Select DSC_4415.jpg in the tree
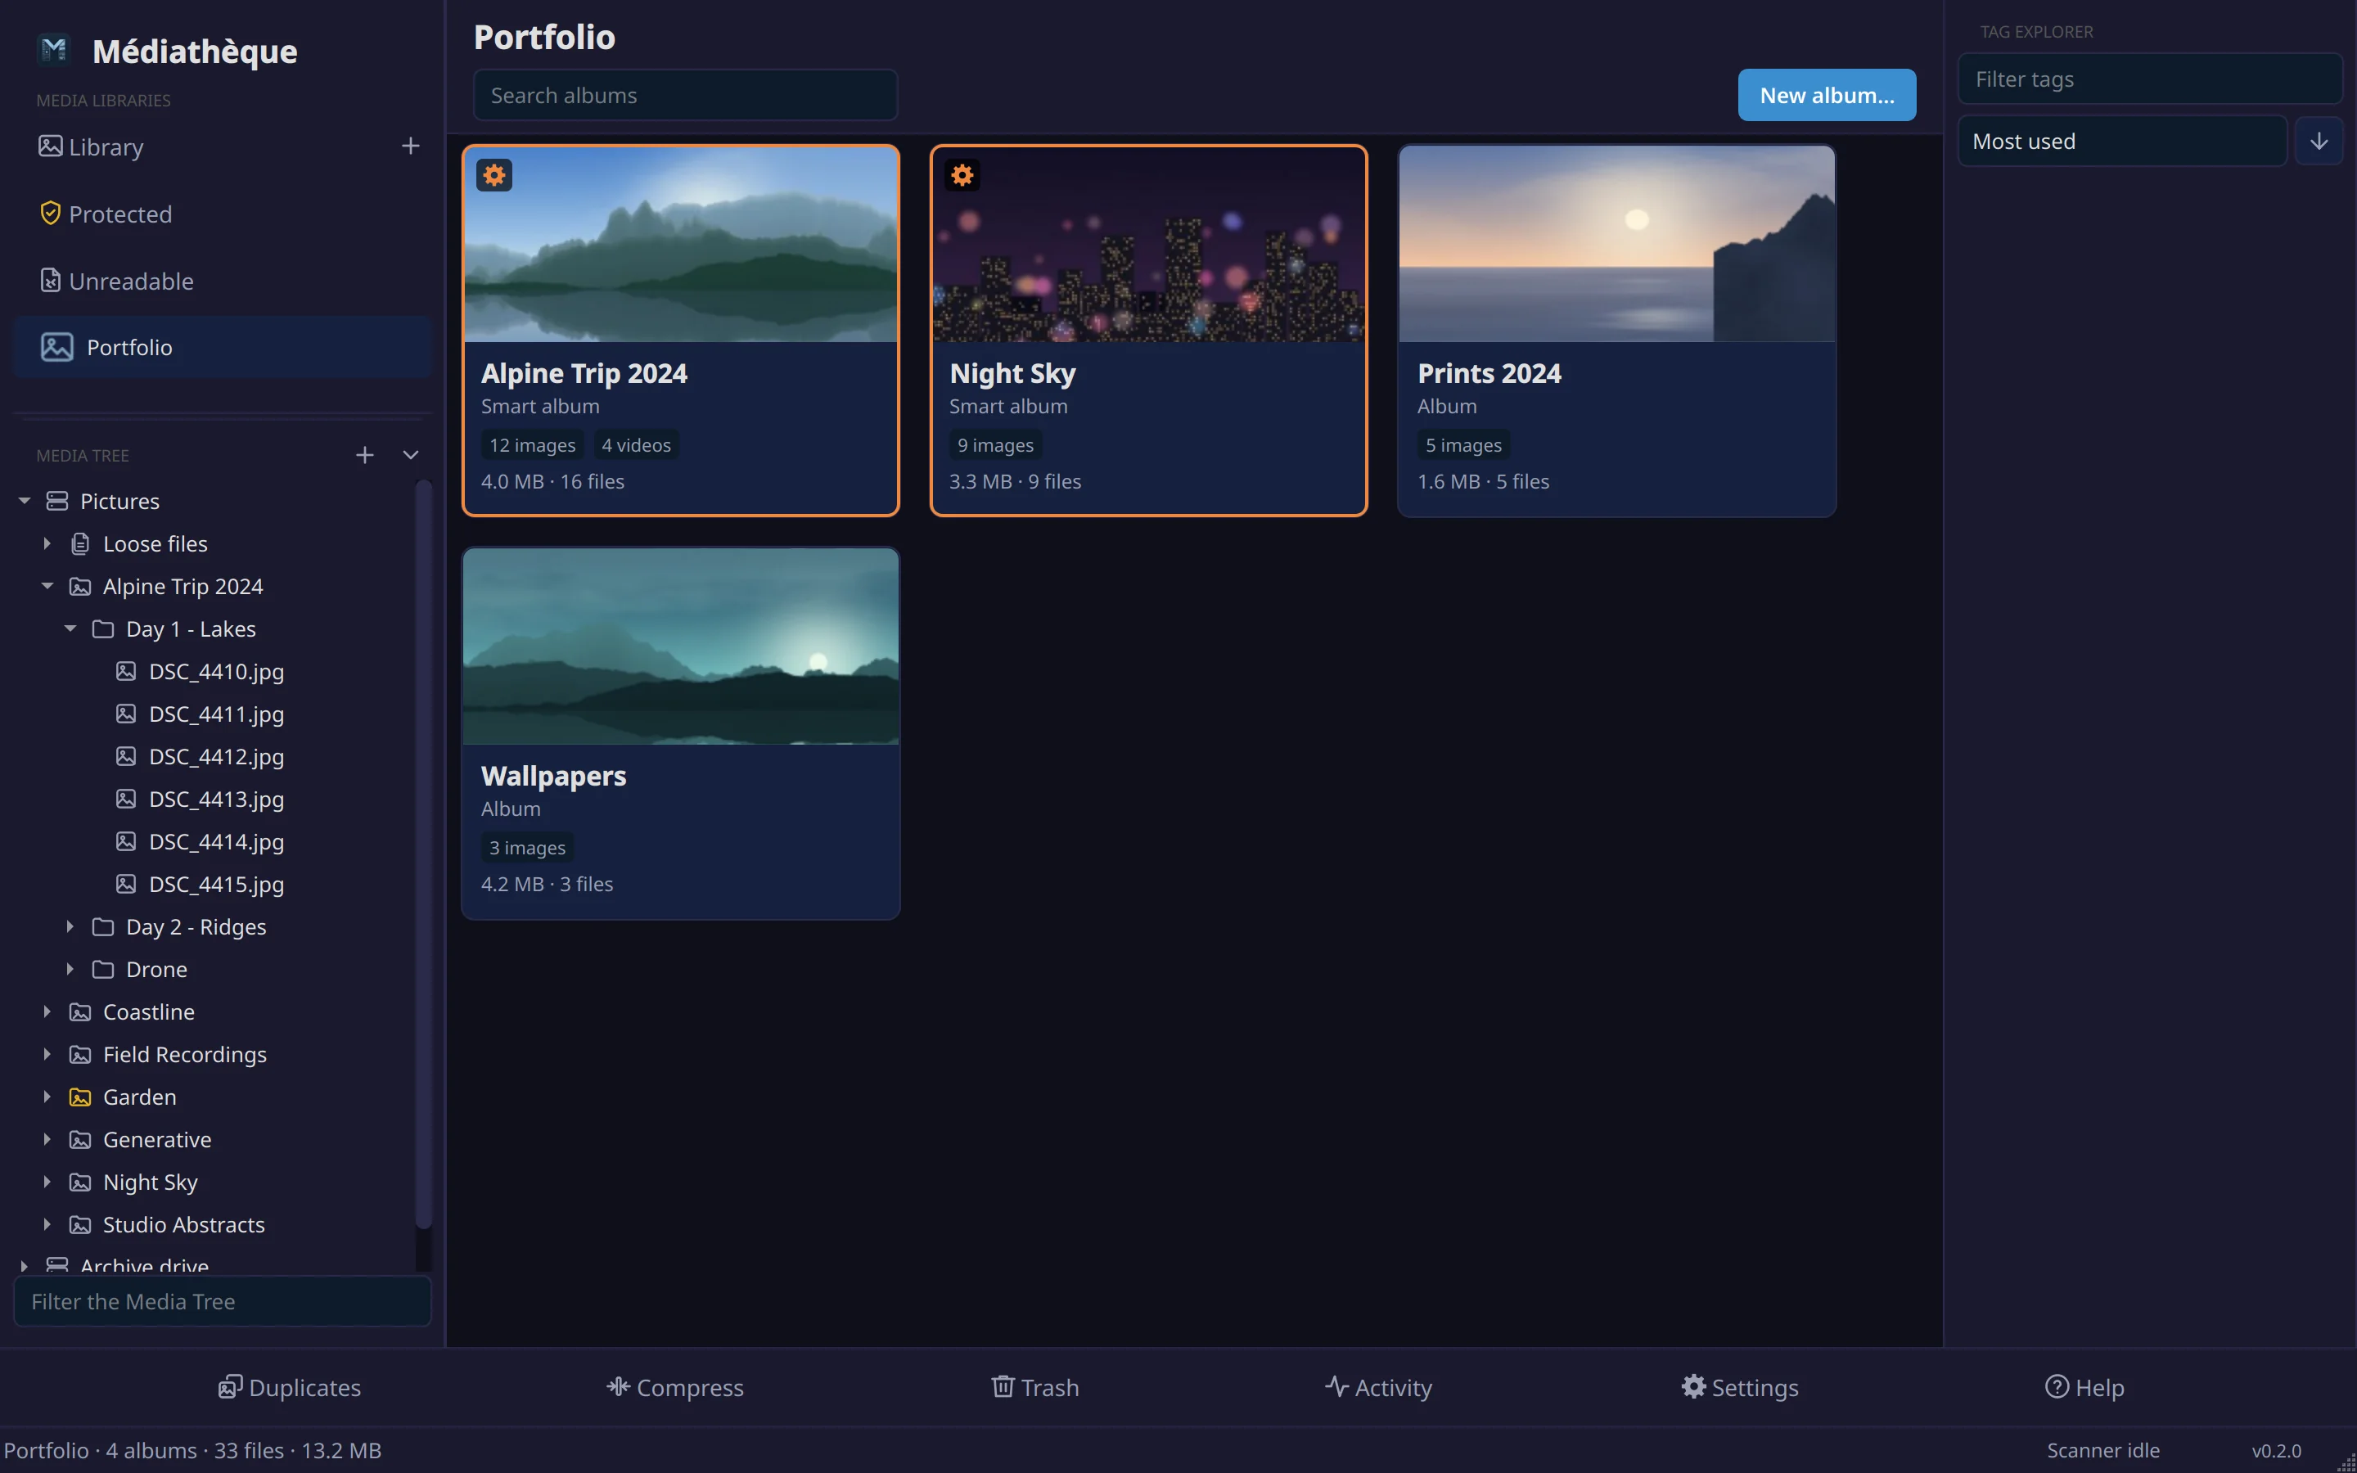Screen dimensions: 2357x1473 (x=216, y=884)
